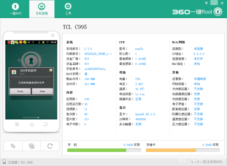Click battery level value 72%
The image size is (227, 166).
pyautogui.click(x=138, y=79)
